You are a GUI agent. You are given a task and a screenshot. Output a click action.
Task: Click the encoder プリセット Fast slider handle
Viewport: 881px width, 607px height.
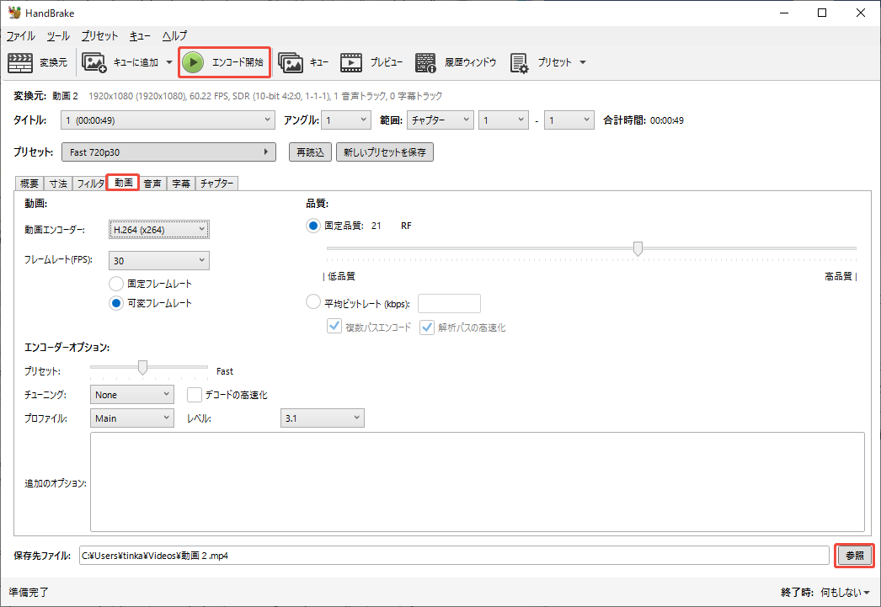(x=142, y=367)
